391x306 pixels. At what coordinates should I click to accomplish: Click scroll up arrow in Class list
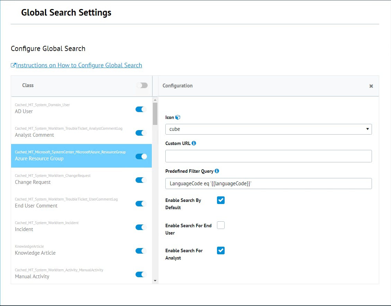[x=155, y=100]
